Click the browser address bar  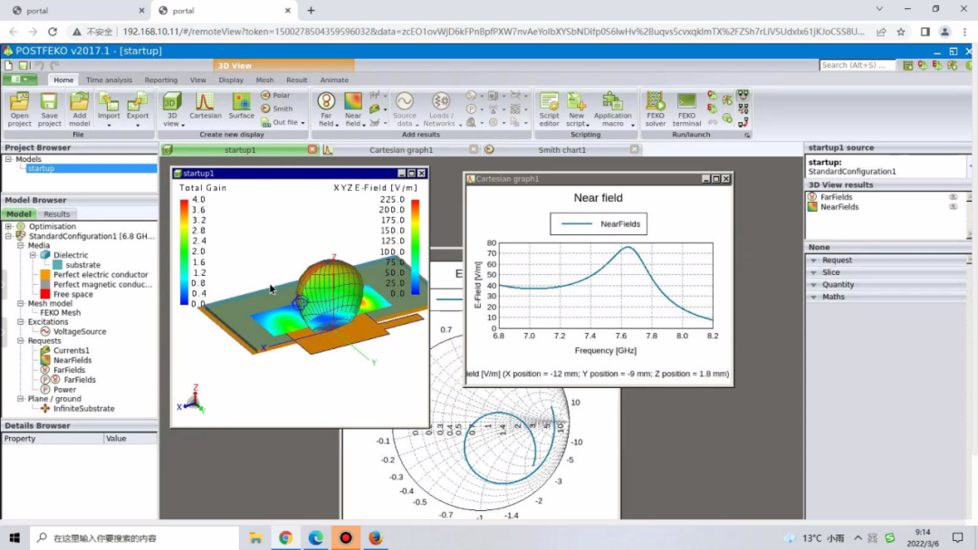click(493, 31)
